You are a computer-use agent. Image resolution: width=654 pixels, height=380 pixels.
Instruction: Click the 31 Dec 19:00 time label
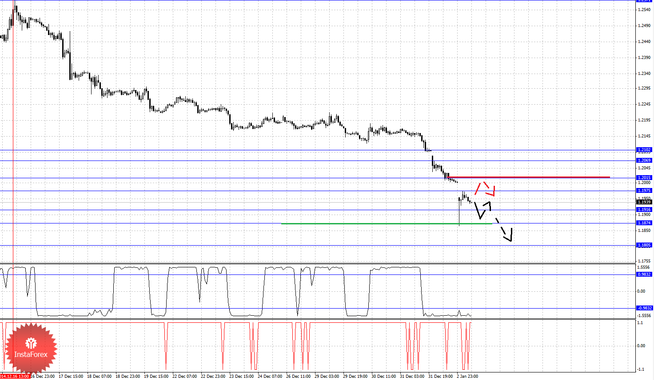point(441,376)
